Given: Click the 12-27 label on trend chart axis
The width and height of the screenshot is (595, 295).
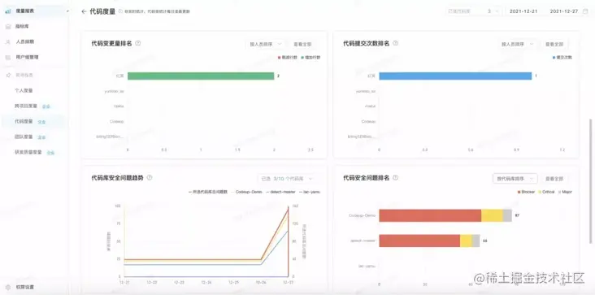Looking at the screenshot, I should [289, 283].
